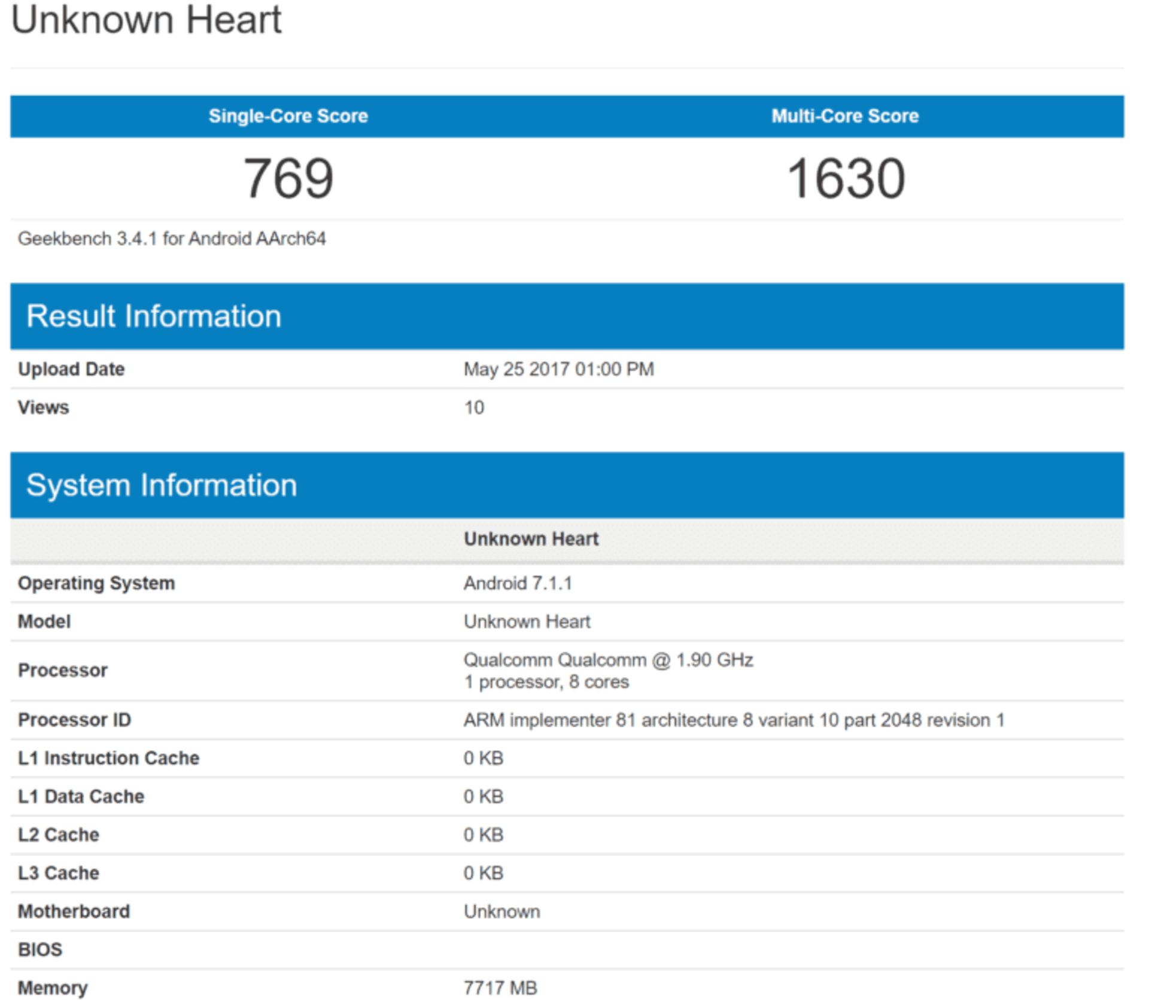This screenshot has width=1149, height=1008.
Task: Click the Unknown Heart page title
Action: coord(146,20)
